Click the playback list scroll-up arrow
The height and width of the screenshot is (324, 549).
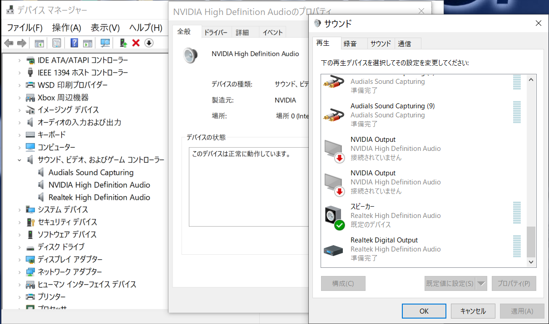tap(531, 79)
